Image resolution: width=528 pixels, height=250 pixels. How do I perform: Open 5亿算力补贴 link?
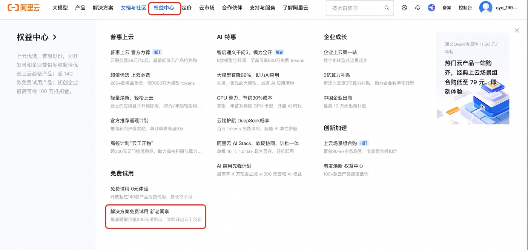[337, 75]
